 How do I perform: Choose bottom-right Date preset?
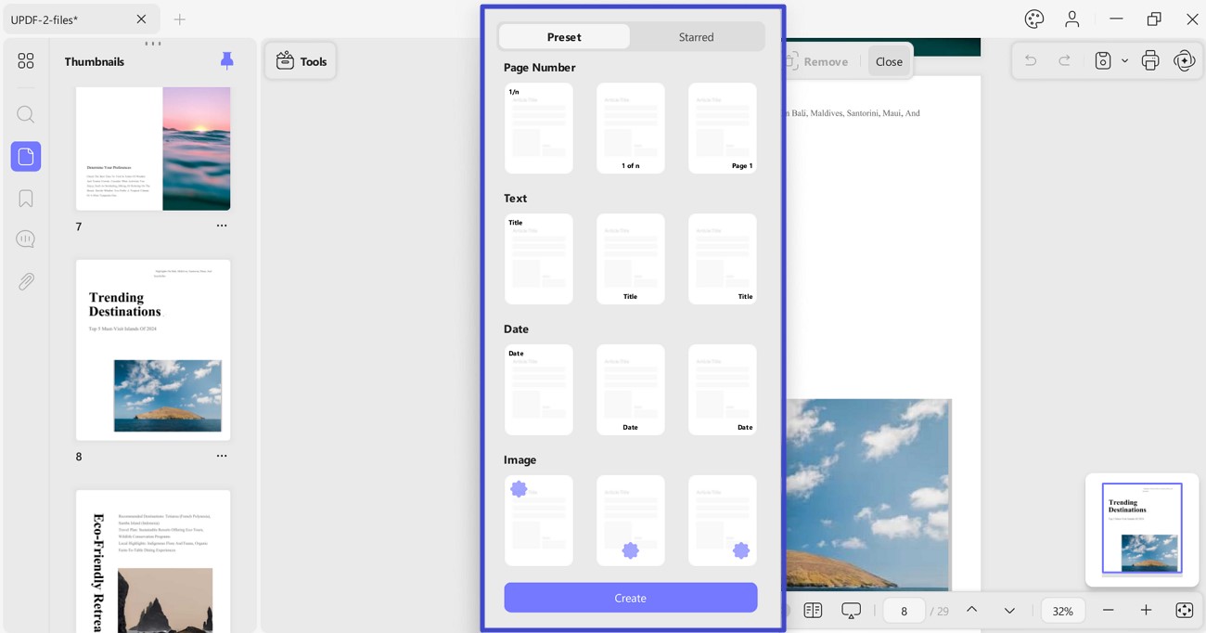coord(723,390)
